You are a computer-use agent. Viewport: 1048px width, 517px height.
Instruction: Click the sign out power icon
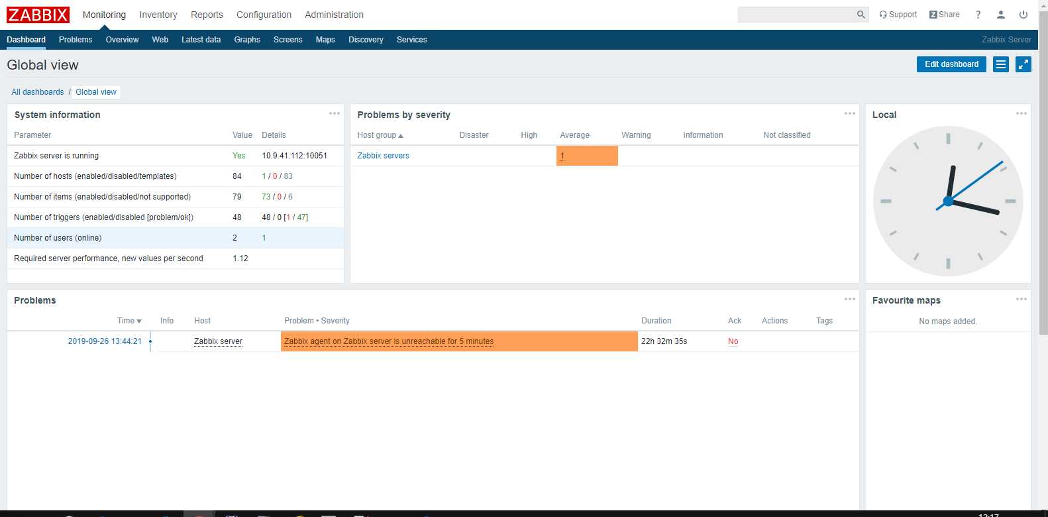coord(1023,15)
